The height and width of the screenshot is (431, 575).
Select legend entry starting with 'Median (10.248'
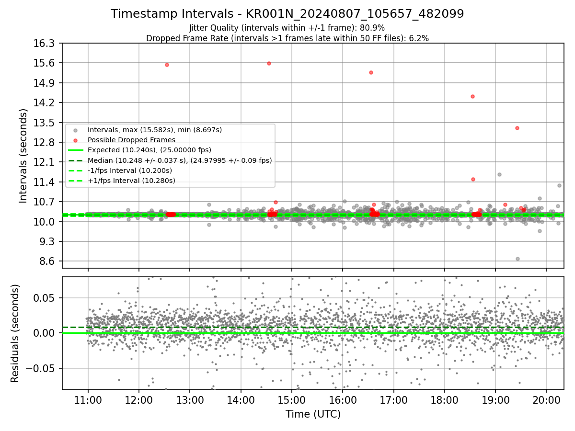[x=179, y=160]
